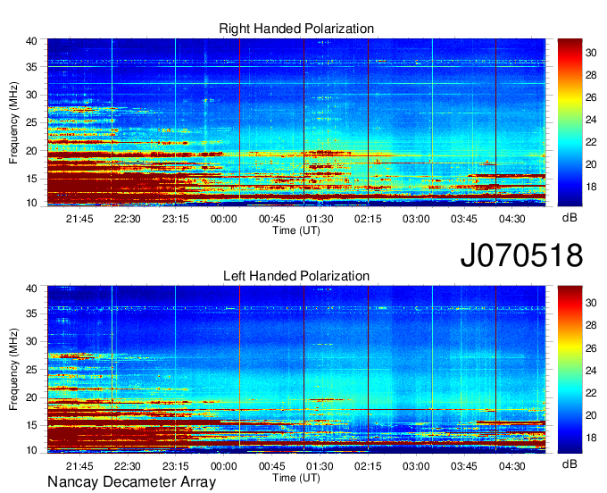Image resolution: width=607 pixels, height=493 pixels.
Task: Click the 04:30 tick of Left Handed plot
Action: point(511,466)
